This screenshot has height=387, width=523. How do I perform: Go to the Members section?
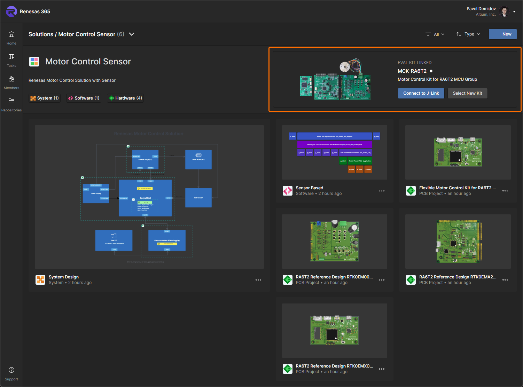[x=11, y=79]
